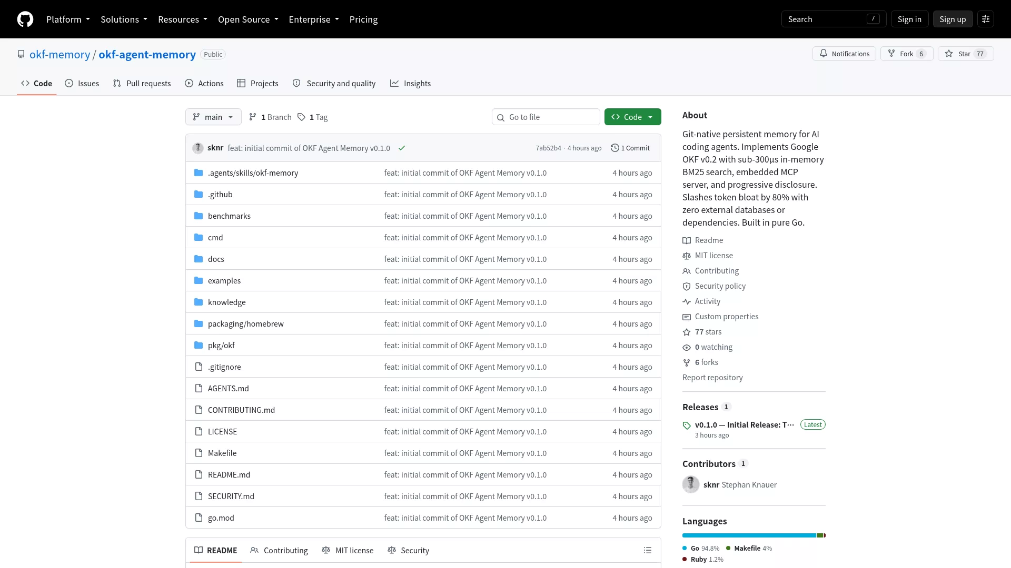
Task: Focus the Go to file input
Action: 546,117
